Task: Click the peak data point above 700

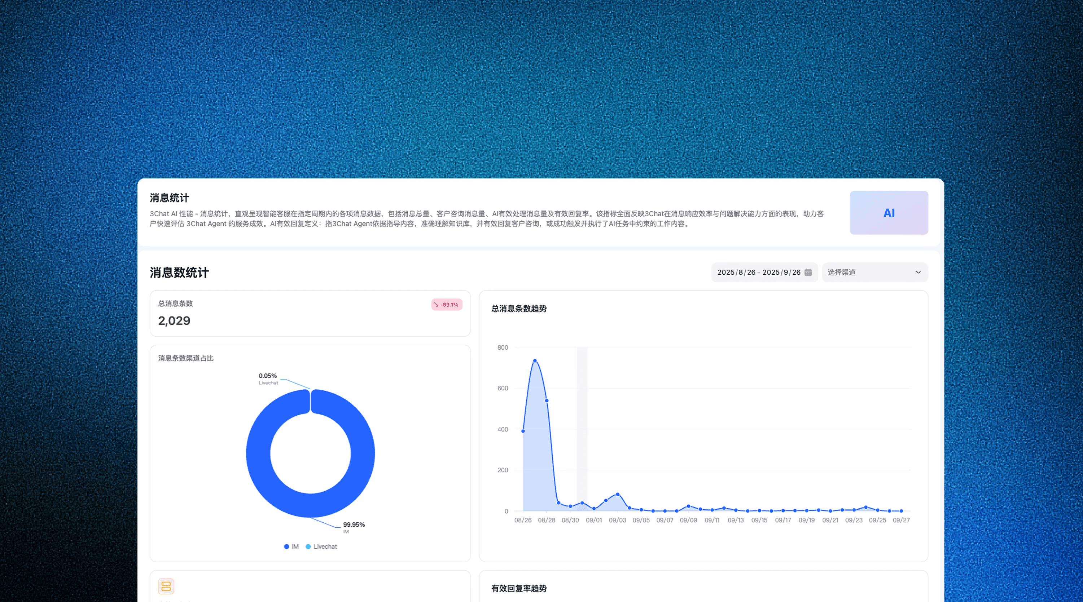Action: pos(535,360)
